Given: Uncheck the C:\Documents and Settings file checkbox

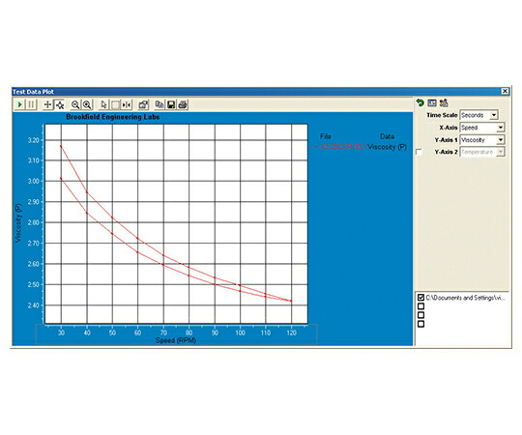Looking at the screenshot, I should click(x=420, y=298).
